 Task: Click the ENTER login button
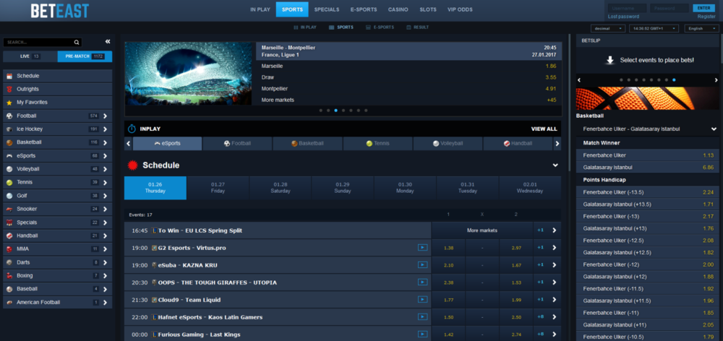point(704,8)
